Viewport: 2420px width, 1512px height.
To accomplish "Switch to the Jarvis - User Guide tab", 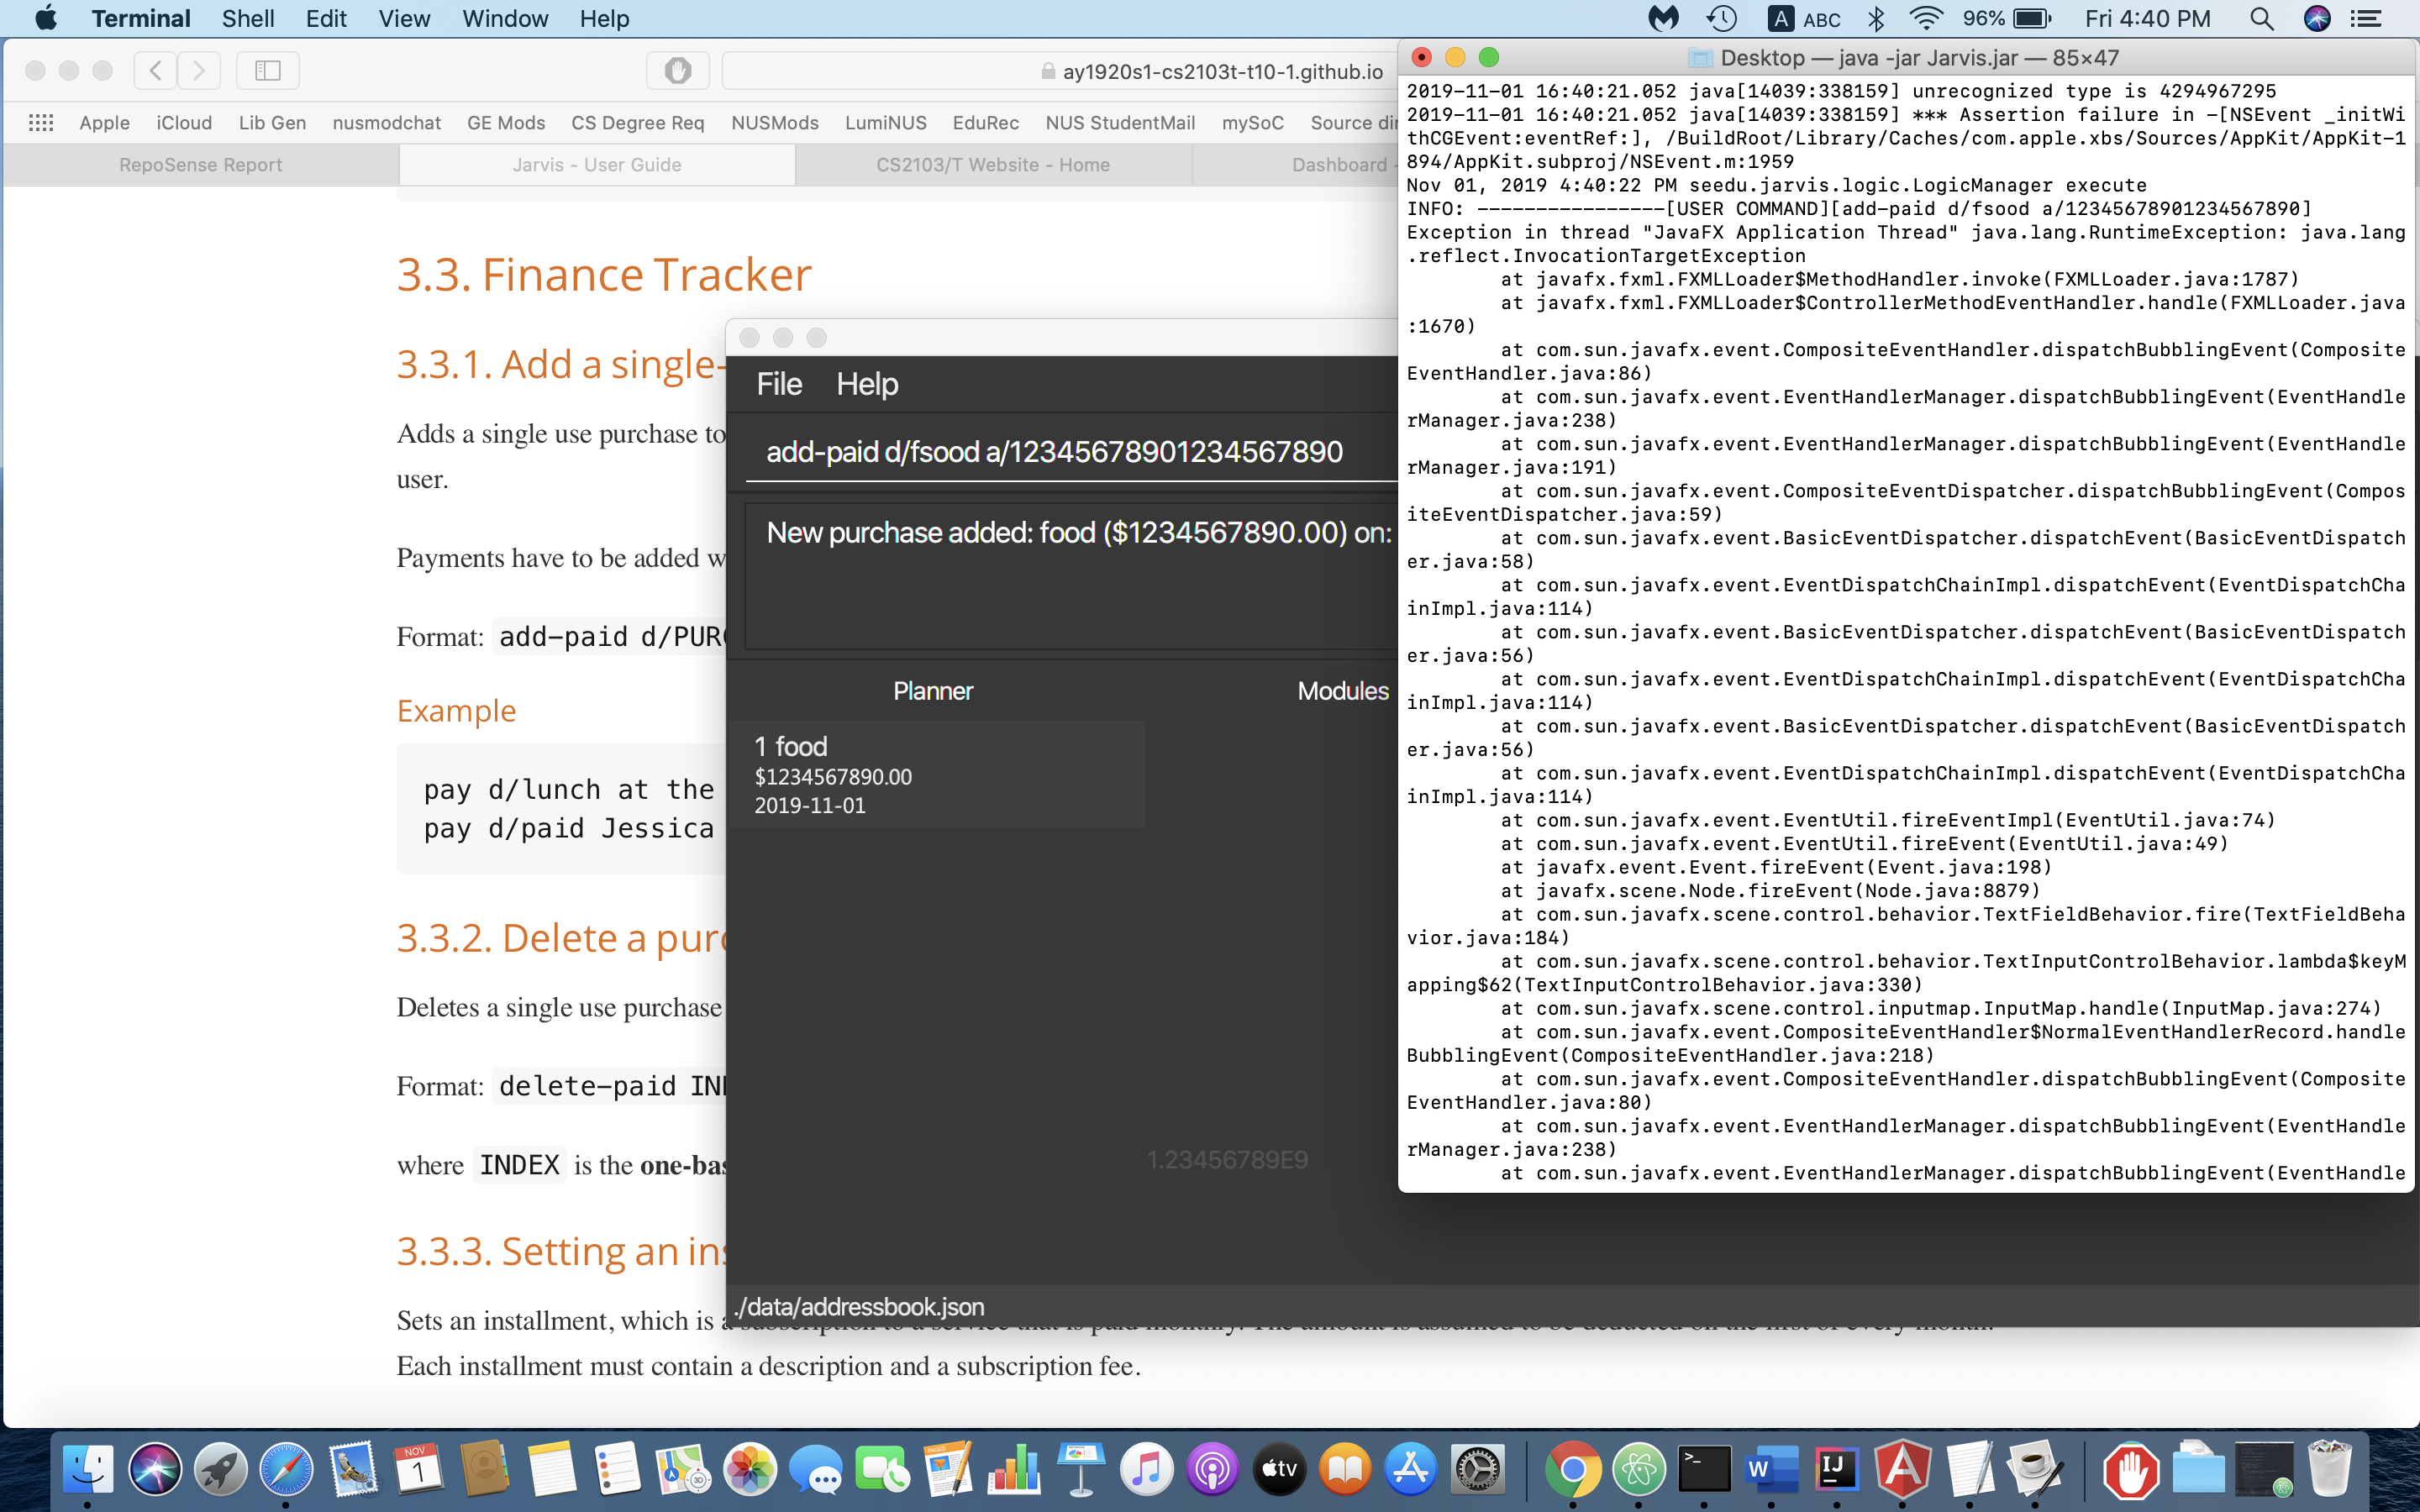I will click(597, 165).
